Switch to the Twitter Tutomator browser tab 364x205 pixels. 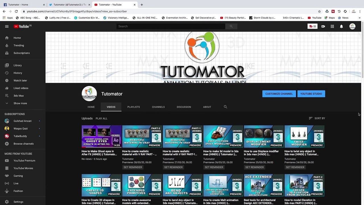click(69, 5)
